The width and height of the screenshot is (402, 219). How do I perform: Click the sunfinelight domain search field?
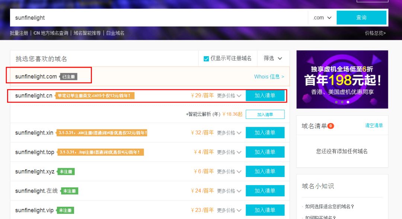click(160, 17)
